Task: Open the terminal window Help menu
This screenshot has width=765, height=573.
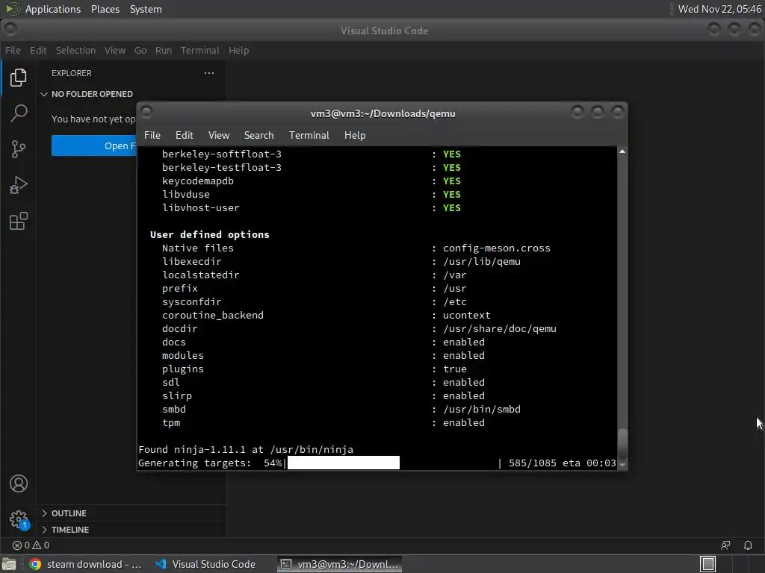Action: (x=355, y=136)
